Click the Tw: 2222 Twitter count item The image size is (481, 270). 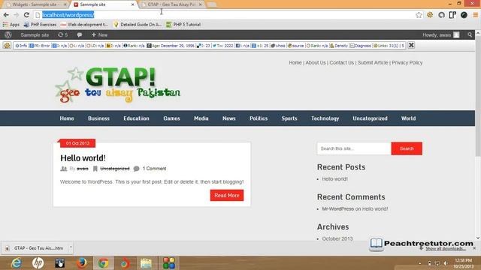pos(222,46)
